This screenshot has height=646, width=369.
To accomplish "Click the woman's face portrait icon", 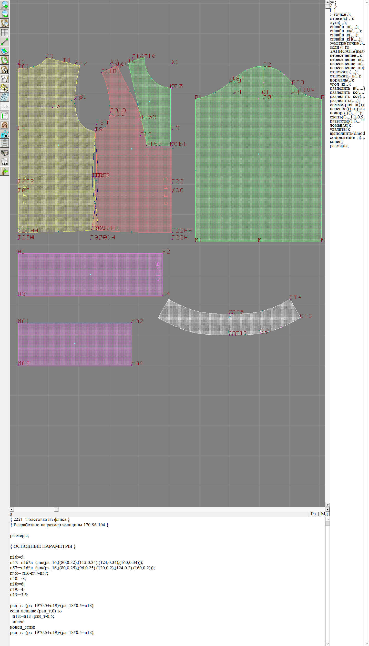I will pyautogui.click(x=5, y=125).
